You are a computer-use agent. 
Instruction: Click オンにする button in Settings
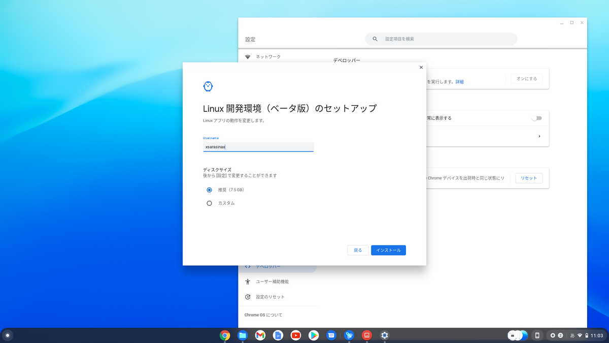(x=527, y=79)
